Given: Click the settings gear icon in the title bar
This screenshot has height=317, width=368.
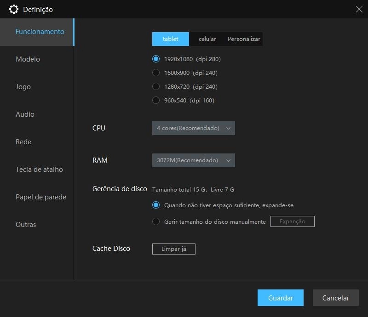Looking at the screenshot, I should click(x=14, y=9).
